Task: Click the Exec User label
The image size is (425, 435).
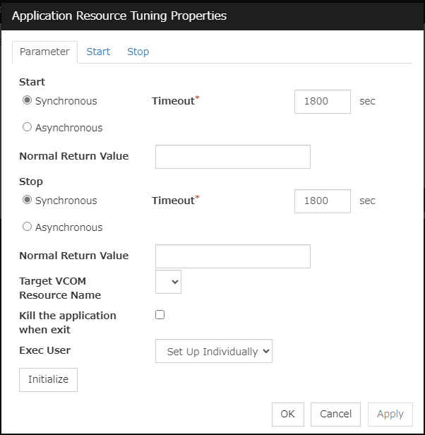Action: tap(44, 350)
